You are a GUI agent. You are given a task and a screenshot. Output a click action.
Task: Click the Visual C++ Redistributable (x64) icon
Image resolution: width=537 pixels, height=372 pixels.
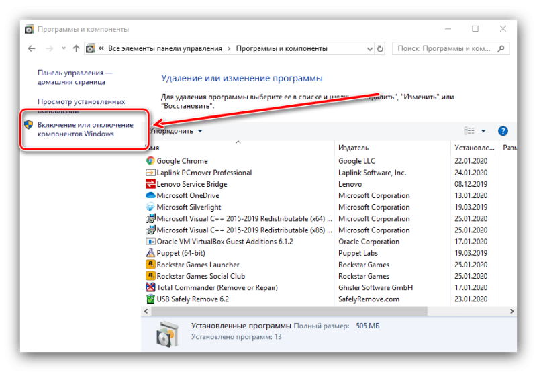coord(150,218)
